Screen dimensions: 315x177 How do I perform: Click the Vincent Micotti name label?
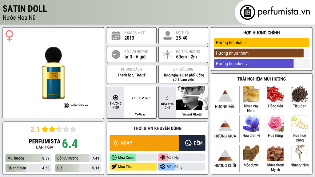pos(192,114)
